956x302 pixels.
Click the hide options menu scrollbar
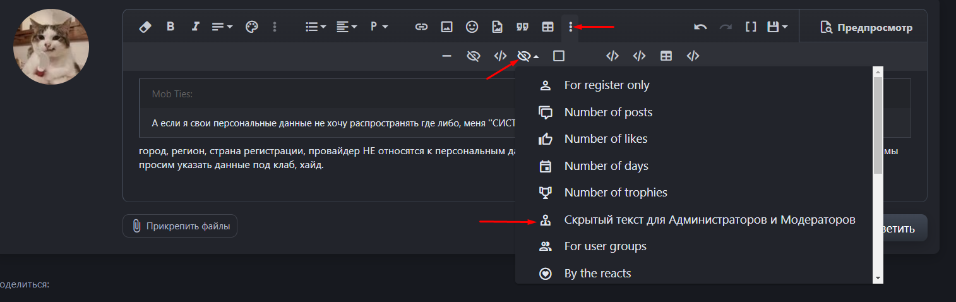(x=878, y=126)
